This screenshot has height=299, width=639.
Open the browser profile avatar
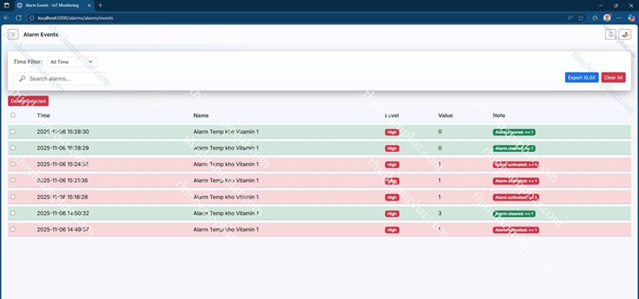607,18
